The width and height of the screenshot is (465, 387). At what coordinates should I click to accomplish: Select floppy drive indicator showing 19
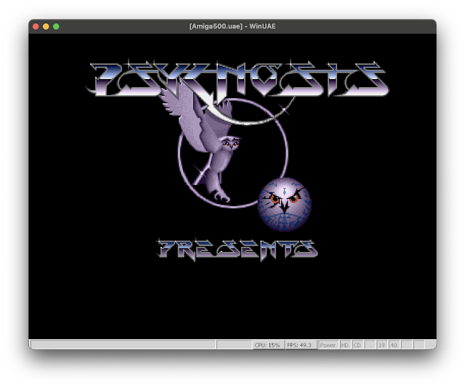pos(381,345)
